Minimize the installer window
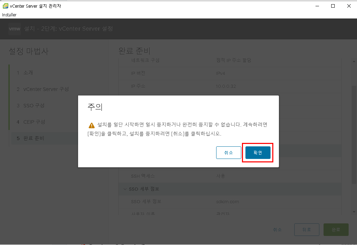The image size is (357, 245). (x=317, y=6)
